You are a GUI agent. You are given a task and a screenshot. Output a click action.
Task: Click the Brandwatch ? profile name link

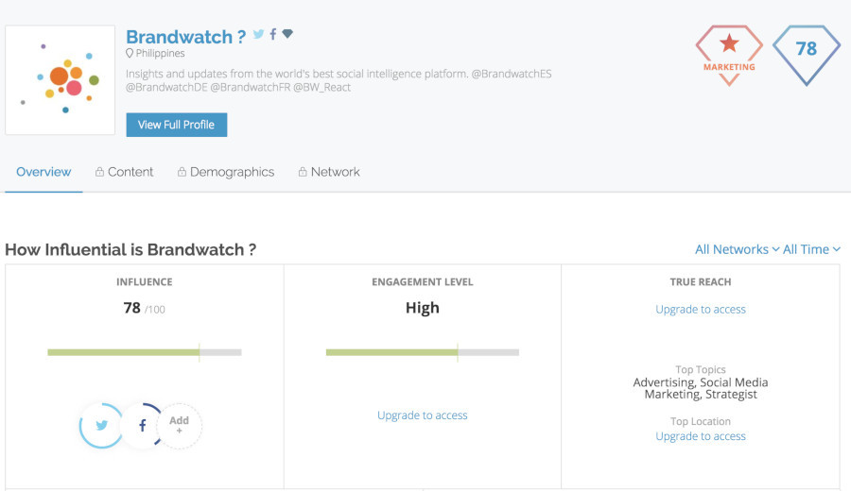[185, 37]
